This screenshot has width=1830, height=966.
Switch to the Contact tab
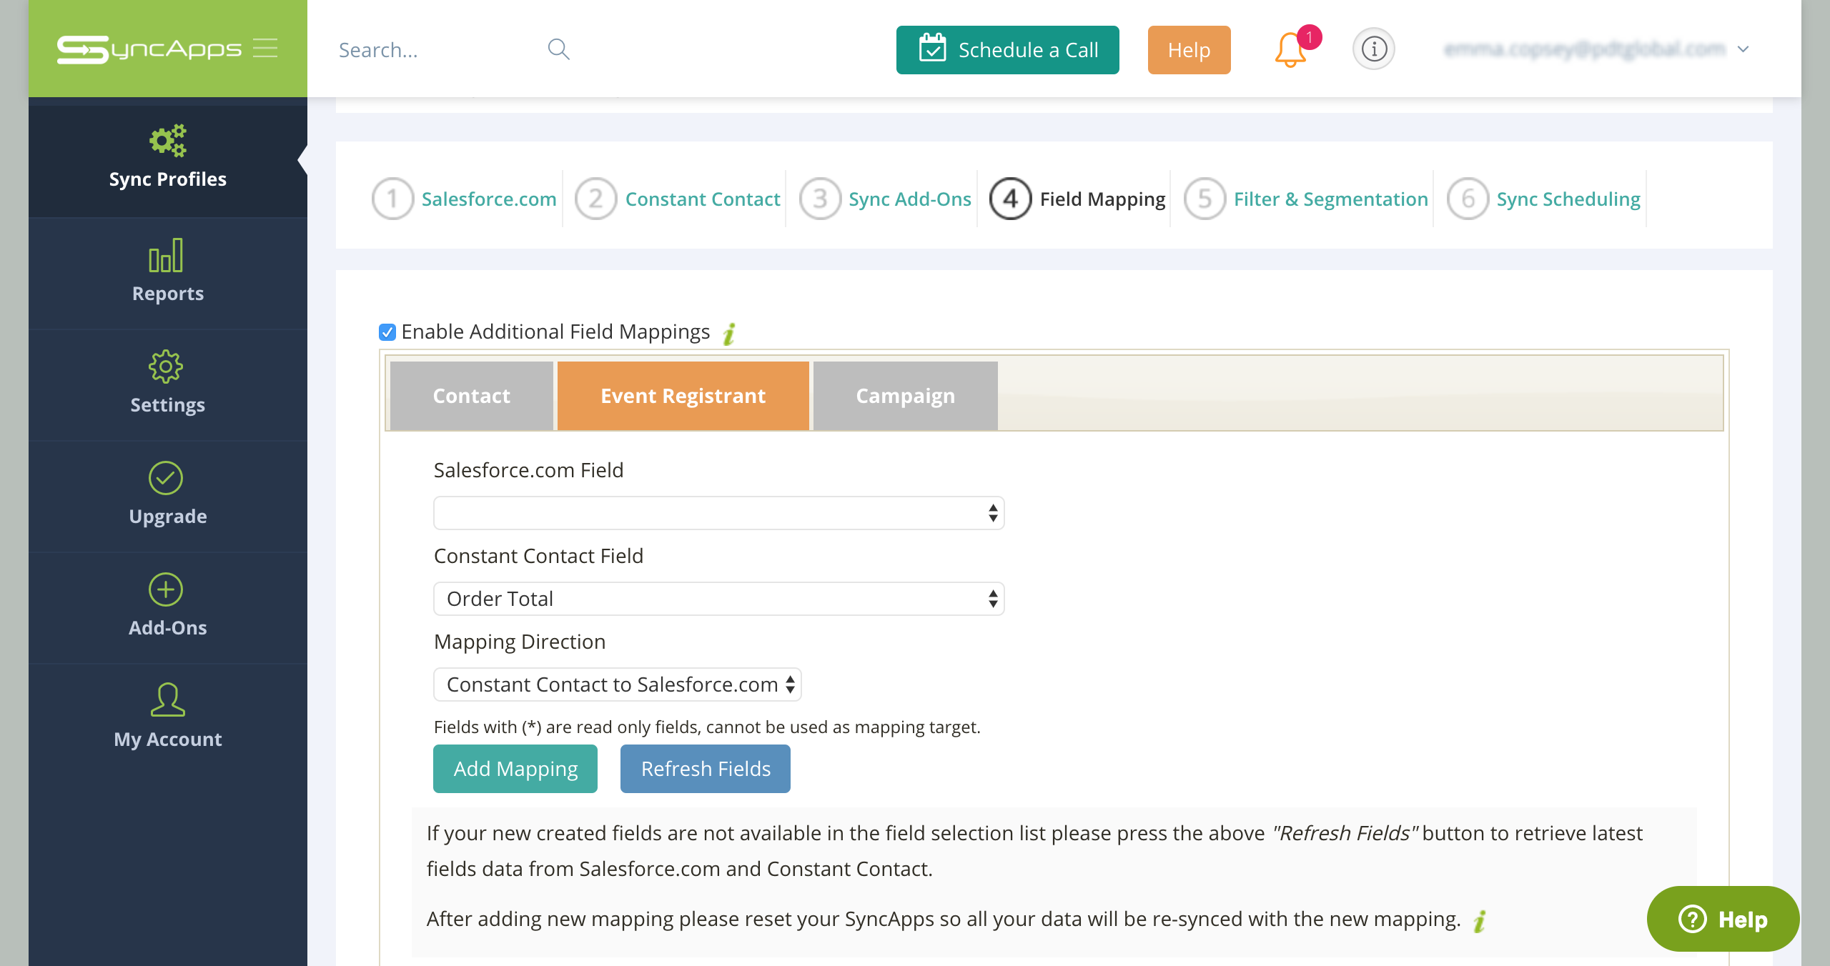(x=471, y=395)
